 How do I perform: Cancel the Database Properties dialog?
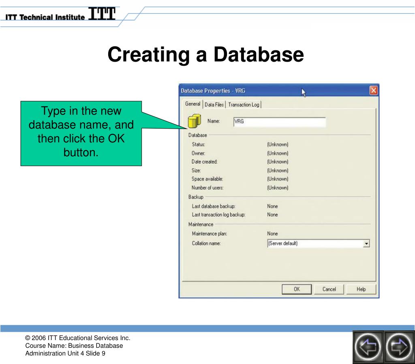(329, 289)
